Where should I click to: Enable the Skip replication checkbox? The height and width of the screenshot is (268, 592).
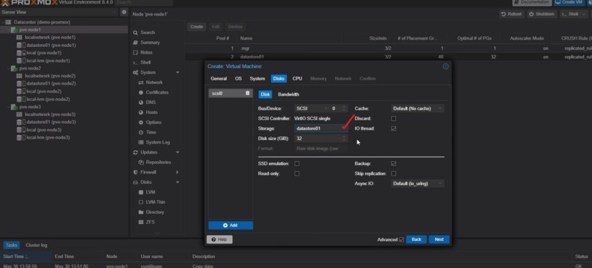[393, 174]
